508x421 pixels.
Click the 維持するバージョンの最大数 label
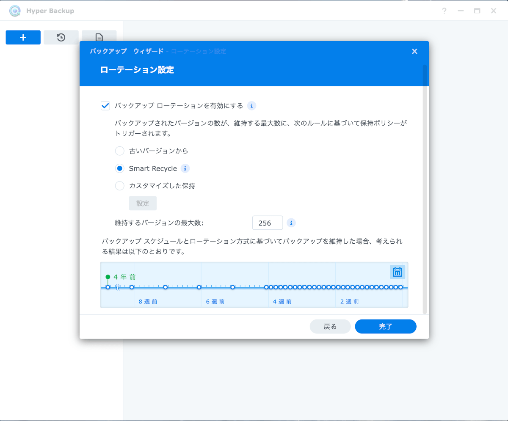[159, 223]
